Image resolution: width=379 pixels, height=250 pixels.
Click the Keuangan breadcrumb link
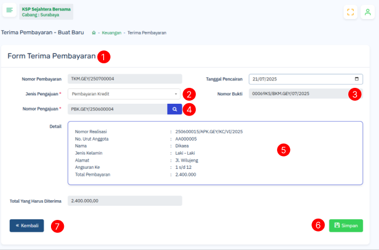[111, 33]
